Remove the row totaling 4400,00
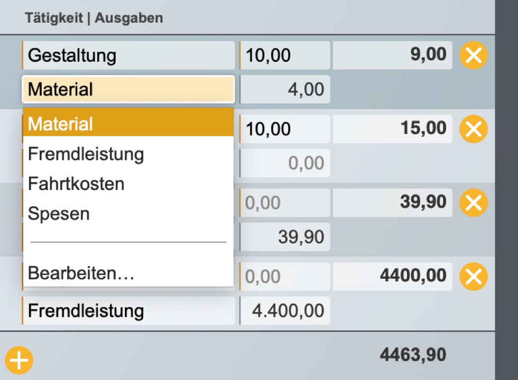Image resolution: width=518 pixels, height=380 pixels. tap(473, 277)
